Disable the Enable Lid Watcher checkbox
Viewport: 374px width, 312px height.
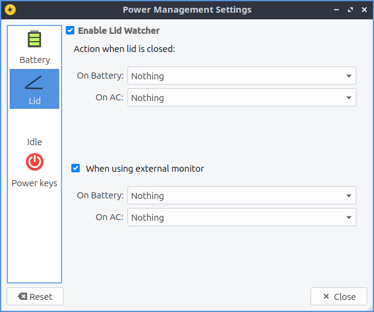click(x=70, y=30)
